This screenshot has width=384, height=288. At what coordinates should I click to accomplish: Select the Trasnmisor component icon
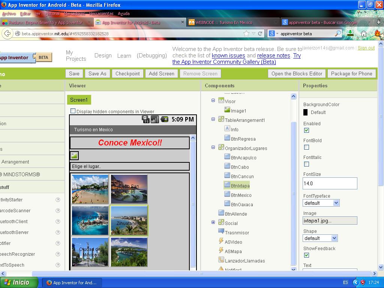click(x=221, y=232)
